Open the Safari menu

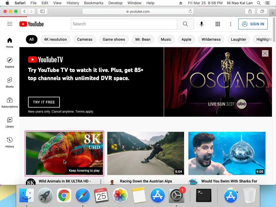pos(20,3)
